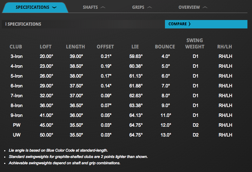252x172 pixels.
Task: Click the 7.0° bounce value
Action: point(166,86)
